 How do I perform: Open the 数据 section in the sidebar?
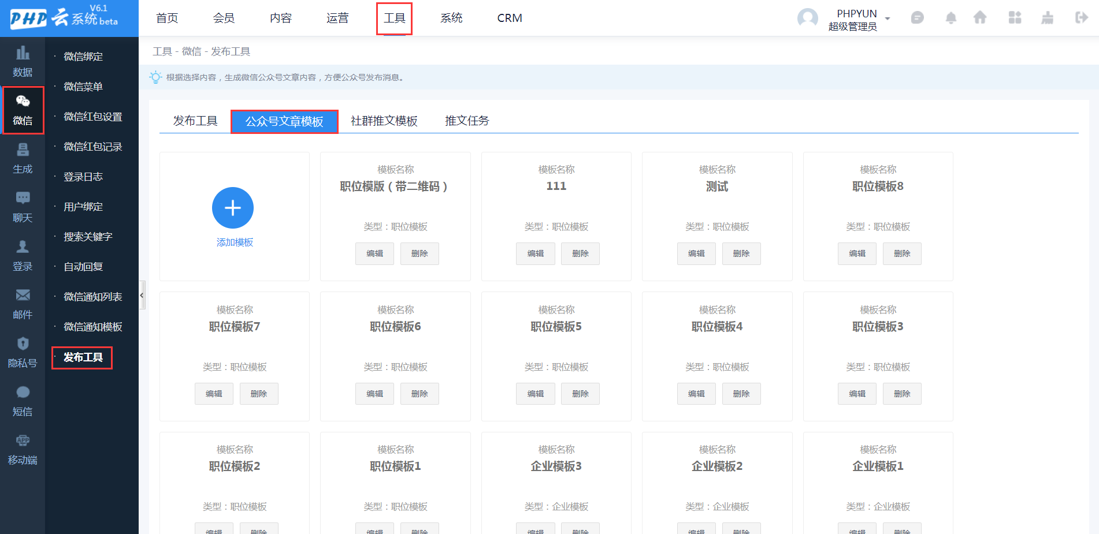23,62
